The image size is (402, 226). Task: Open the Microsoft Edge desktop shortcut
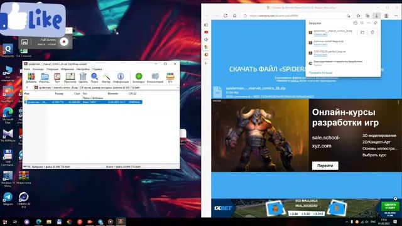[8, 116]
